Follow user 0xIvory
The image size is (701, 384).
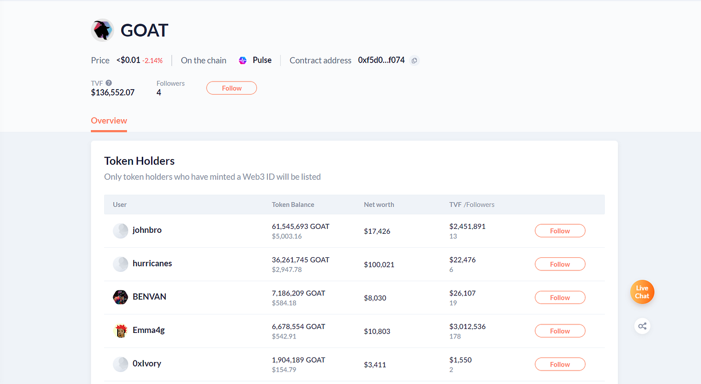[x=560, y=364]
